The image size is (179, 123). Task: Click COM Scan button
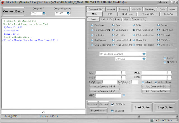coord(93,104)
